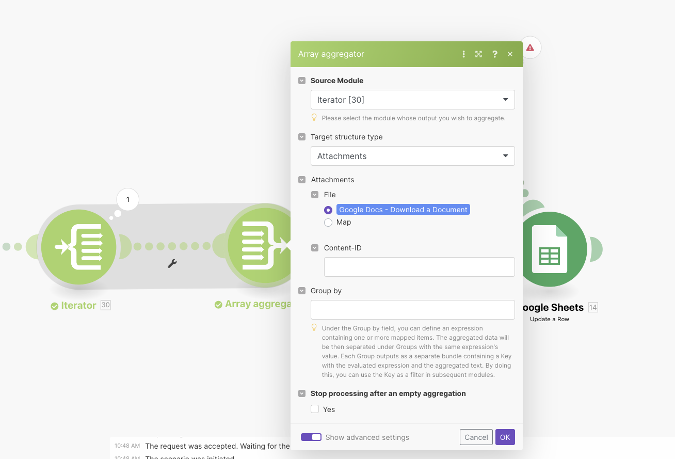Open help for the Array aggregator module
Image resolution: width=675 pixels, height=459 pixels.
[x=495, y=54]
